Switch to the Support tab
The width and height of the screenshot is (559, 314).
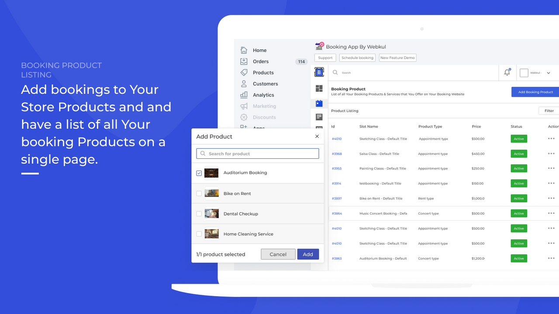(x=325, y=57)
